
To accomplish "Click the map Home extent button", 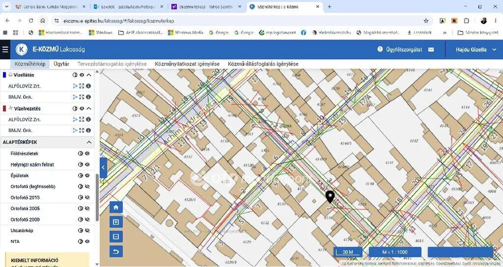I will tap(116, 208).
